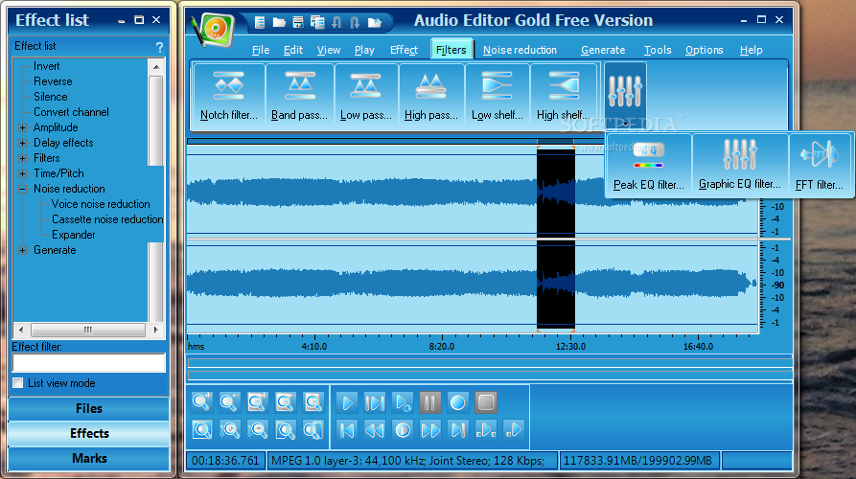Expand the Delay effects tree node
856x479 pixels.
click(22, 143)
